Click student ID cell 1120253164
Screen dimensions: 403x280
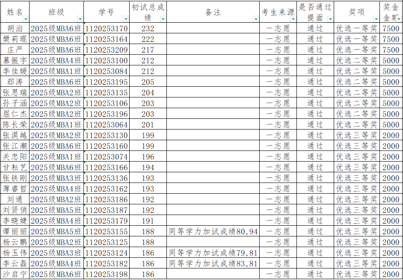pos(107,39)
